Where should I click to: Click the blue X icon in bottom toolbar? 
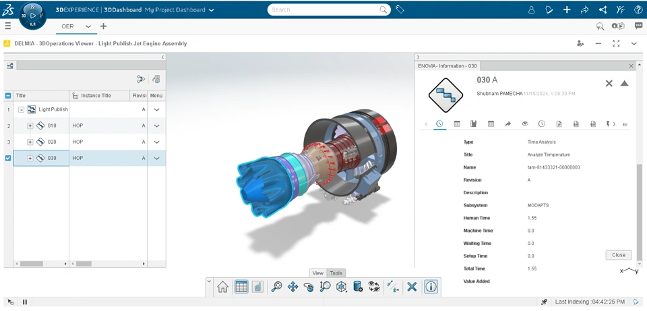(x=411, y=287)
